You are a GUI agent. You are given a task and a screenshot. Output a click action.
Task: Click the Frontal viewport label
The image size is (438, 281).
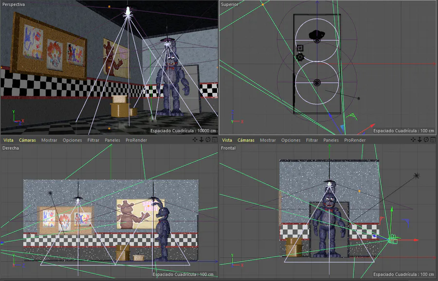tap(228, 148)
